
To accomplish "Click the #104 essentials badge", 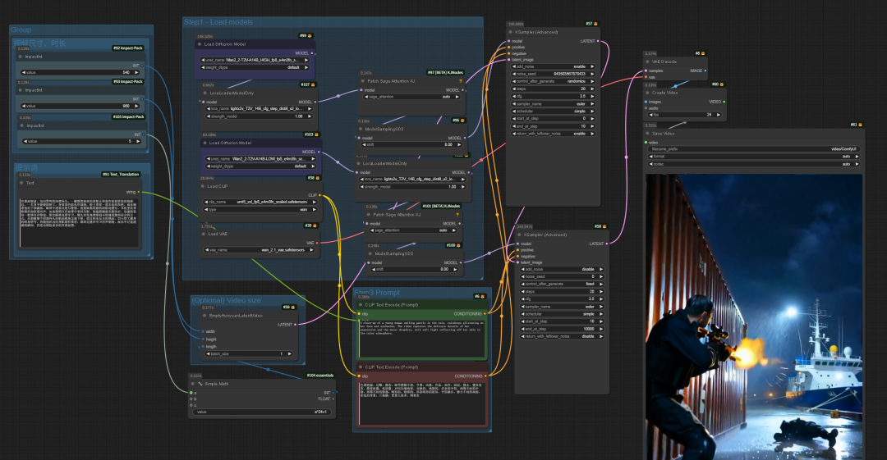I will [320, 376].
